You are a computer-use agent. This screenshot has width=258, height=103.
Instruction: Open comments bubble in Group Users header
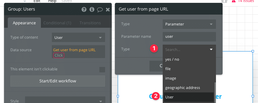(x=100, y=10)
